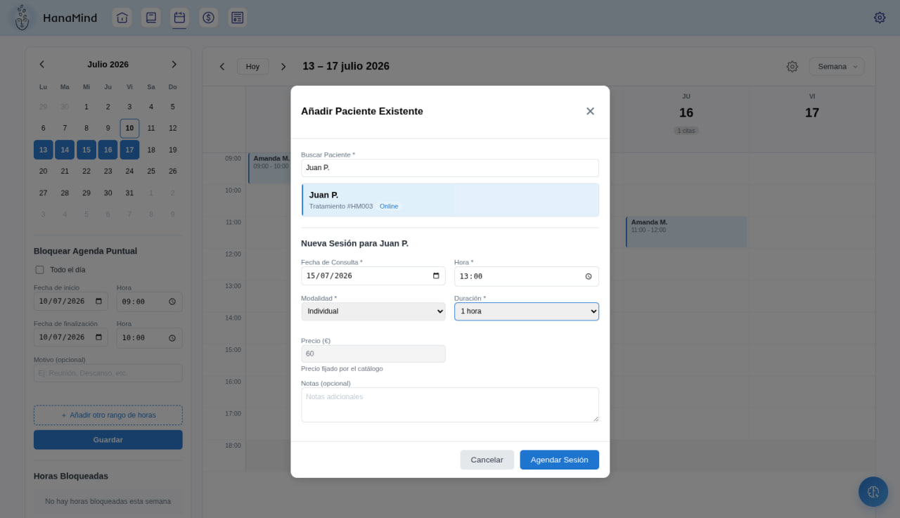
Task: Go to previous month in mini calendar
Action: (x=42, y=64)
